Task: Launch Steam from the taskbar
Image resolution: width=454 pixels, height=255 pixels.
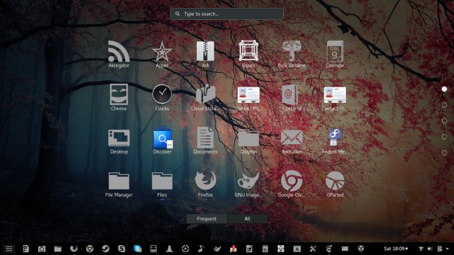Action: coord(105,248)
